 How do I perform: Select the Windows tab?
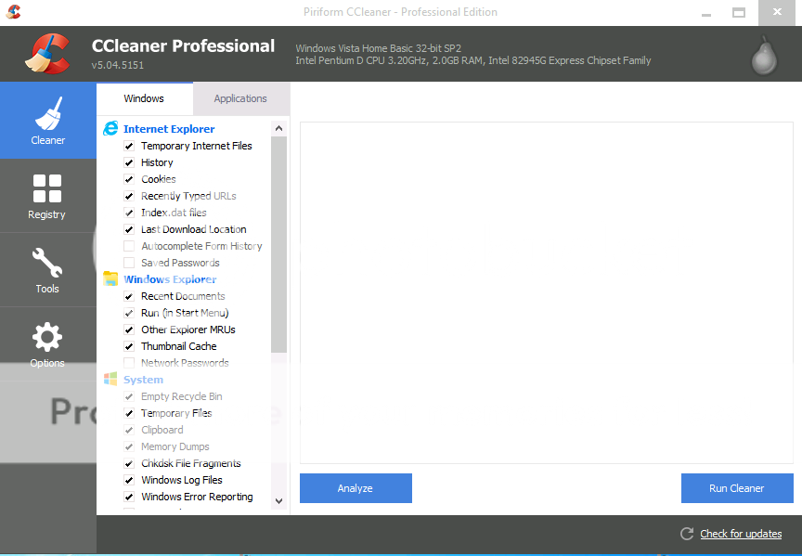[x=144, y=98]
